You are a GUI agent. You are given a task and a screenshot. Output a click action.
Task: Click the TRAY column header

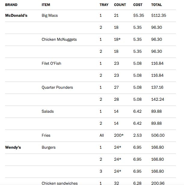[x=104, y=5]
